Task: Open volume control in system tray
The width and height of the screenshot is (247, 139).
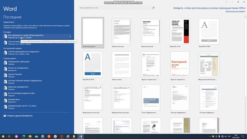Action: (225, 136)
